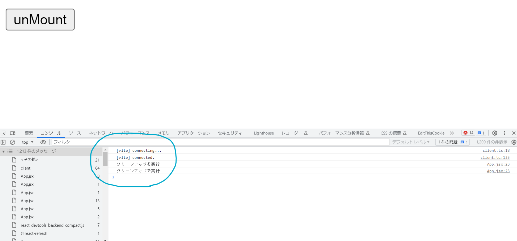The width and height of the screenshot is (517, 241).
Task: Switch to the ソース tab
Action: tap(75, 133)
